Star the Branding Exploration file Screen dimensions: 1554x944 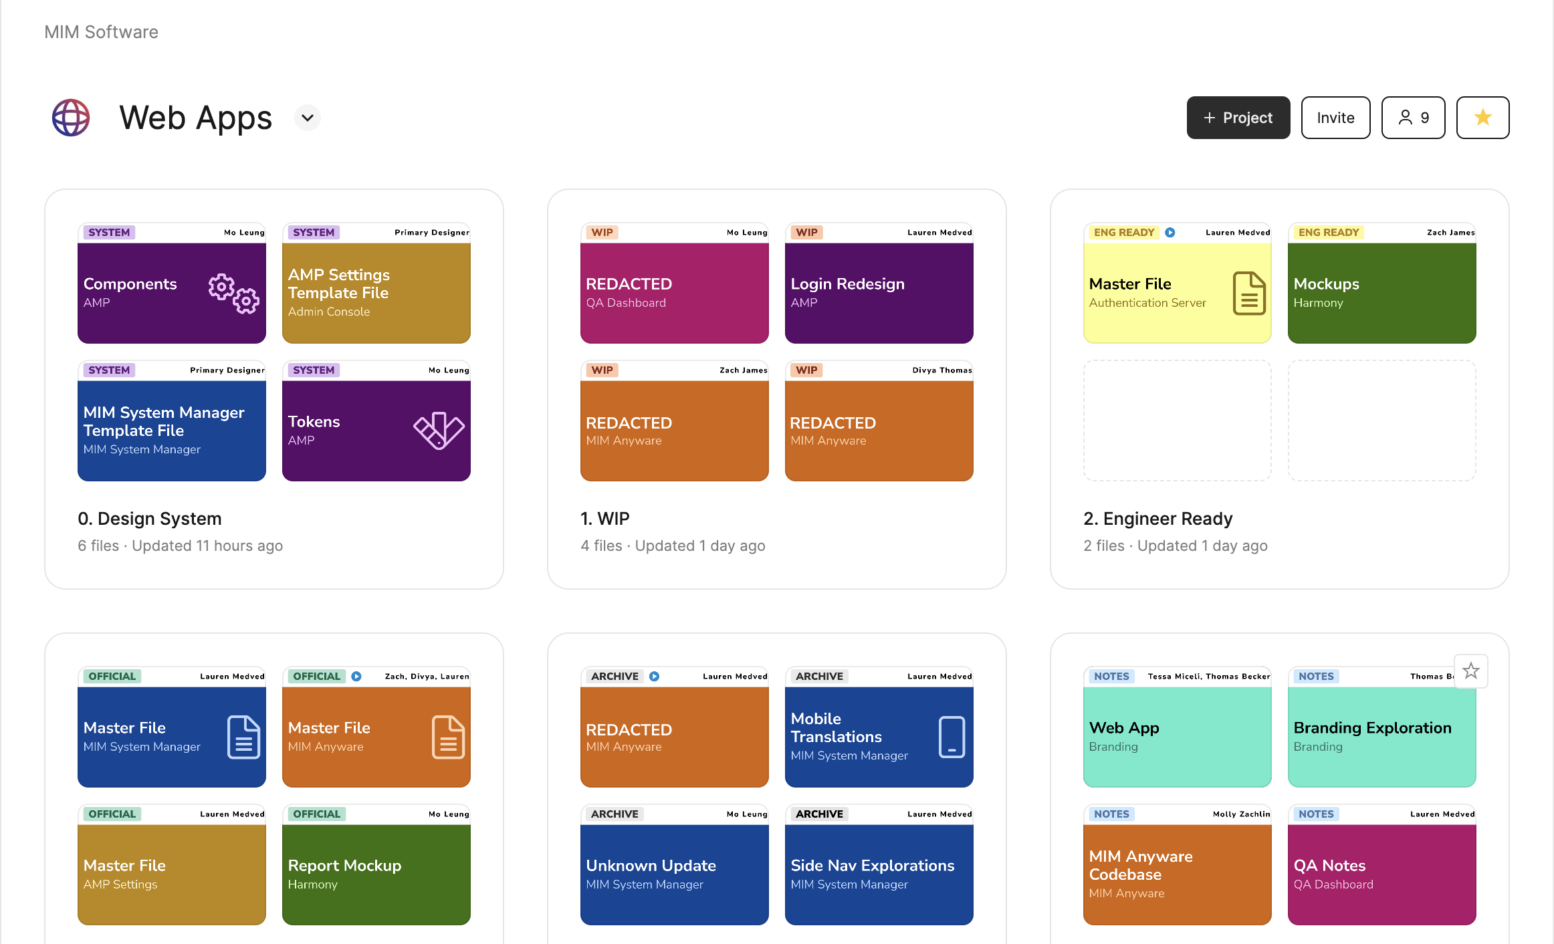1470,671
